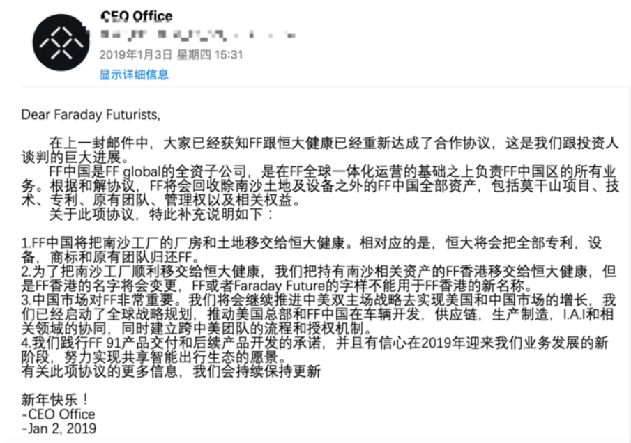Click the 新年快乐 closing line
The height and width of the screenshot is (443, 631).
[x=56, y=400]
